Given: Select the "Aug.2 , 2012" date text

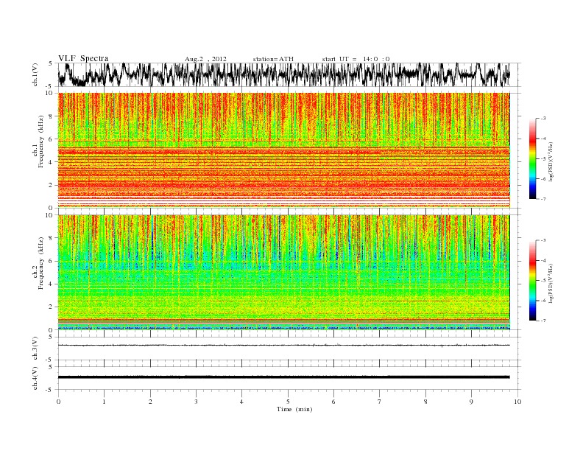Looking at the screenshot, I should tap(205, 59).
